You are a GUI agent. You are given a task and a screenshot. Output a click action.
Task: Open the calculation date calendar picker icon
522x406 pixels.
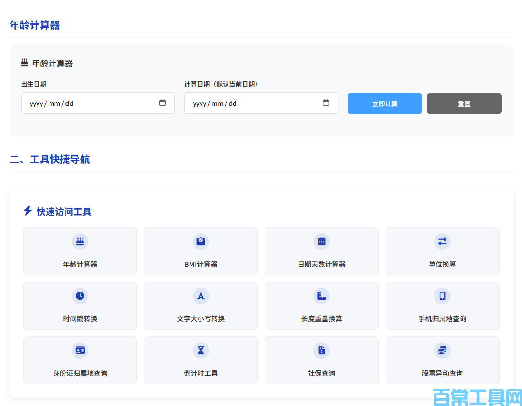pyautogui.click(x=326, y=103)
